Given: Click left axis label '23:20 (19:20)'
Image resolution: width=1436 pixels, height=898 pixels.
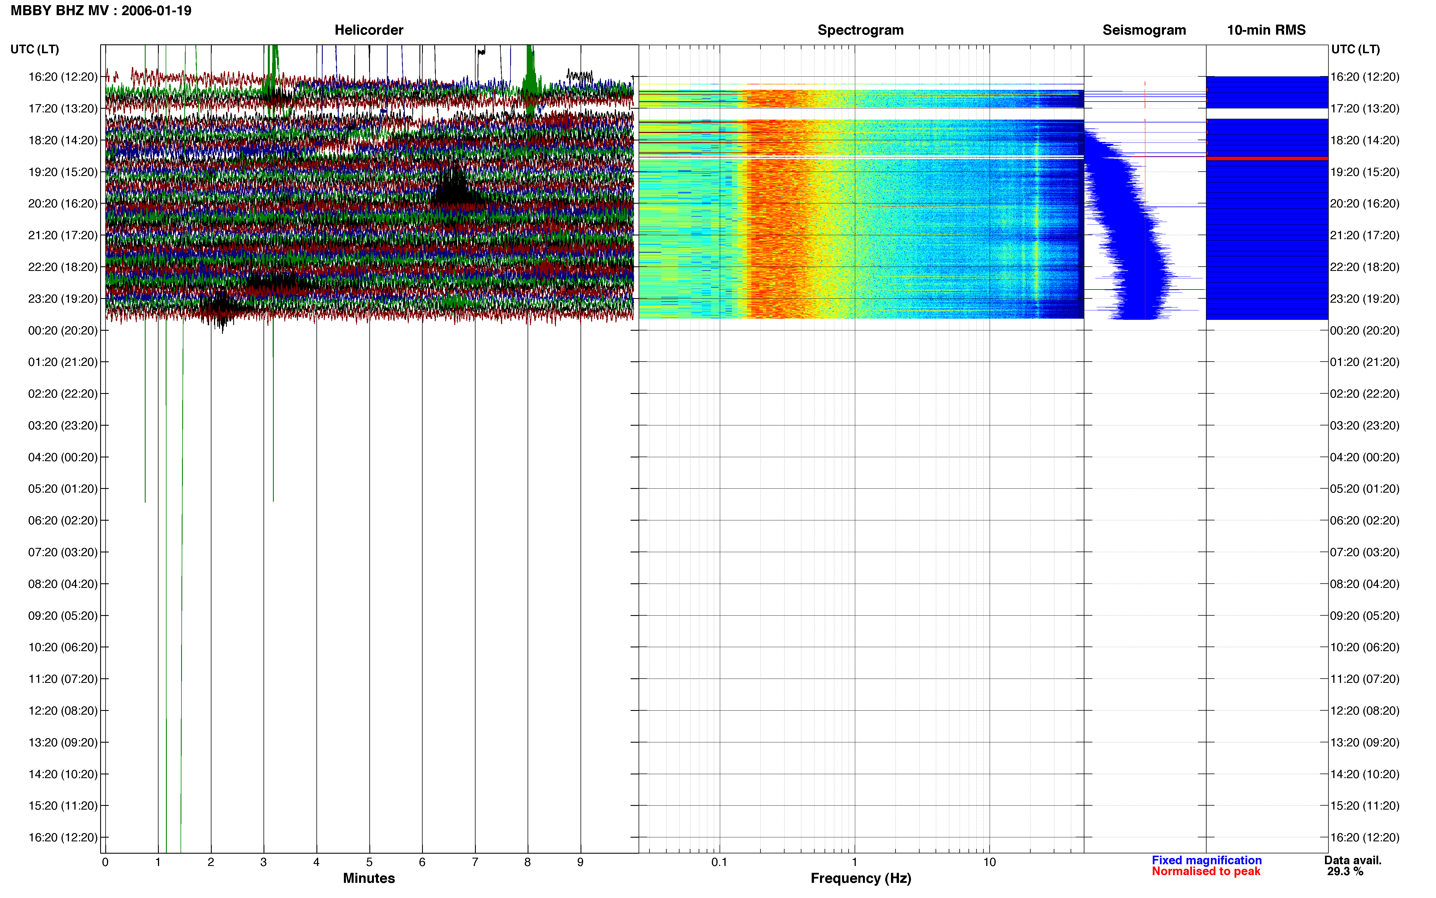Looking at the screenshot, I should coord(63,298).
